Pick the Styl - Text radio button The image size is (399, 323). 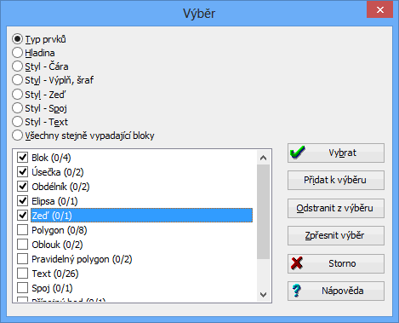tap(17, 122)
